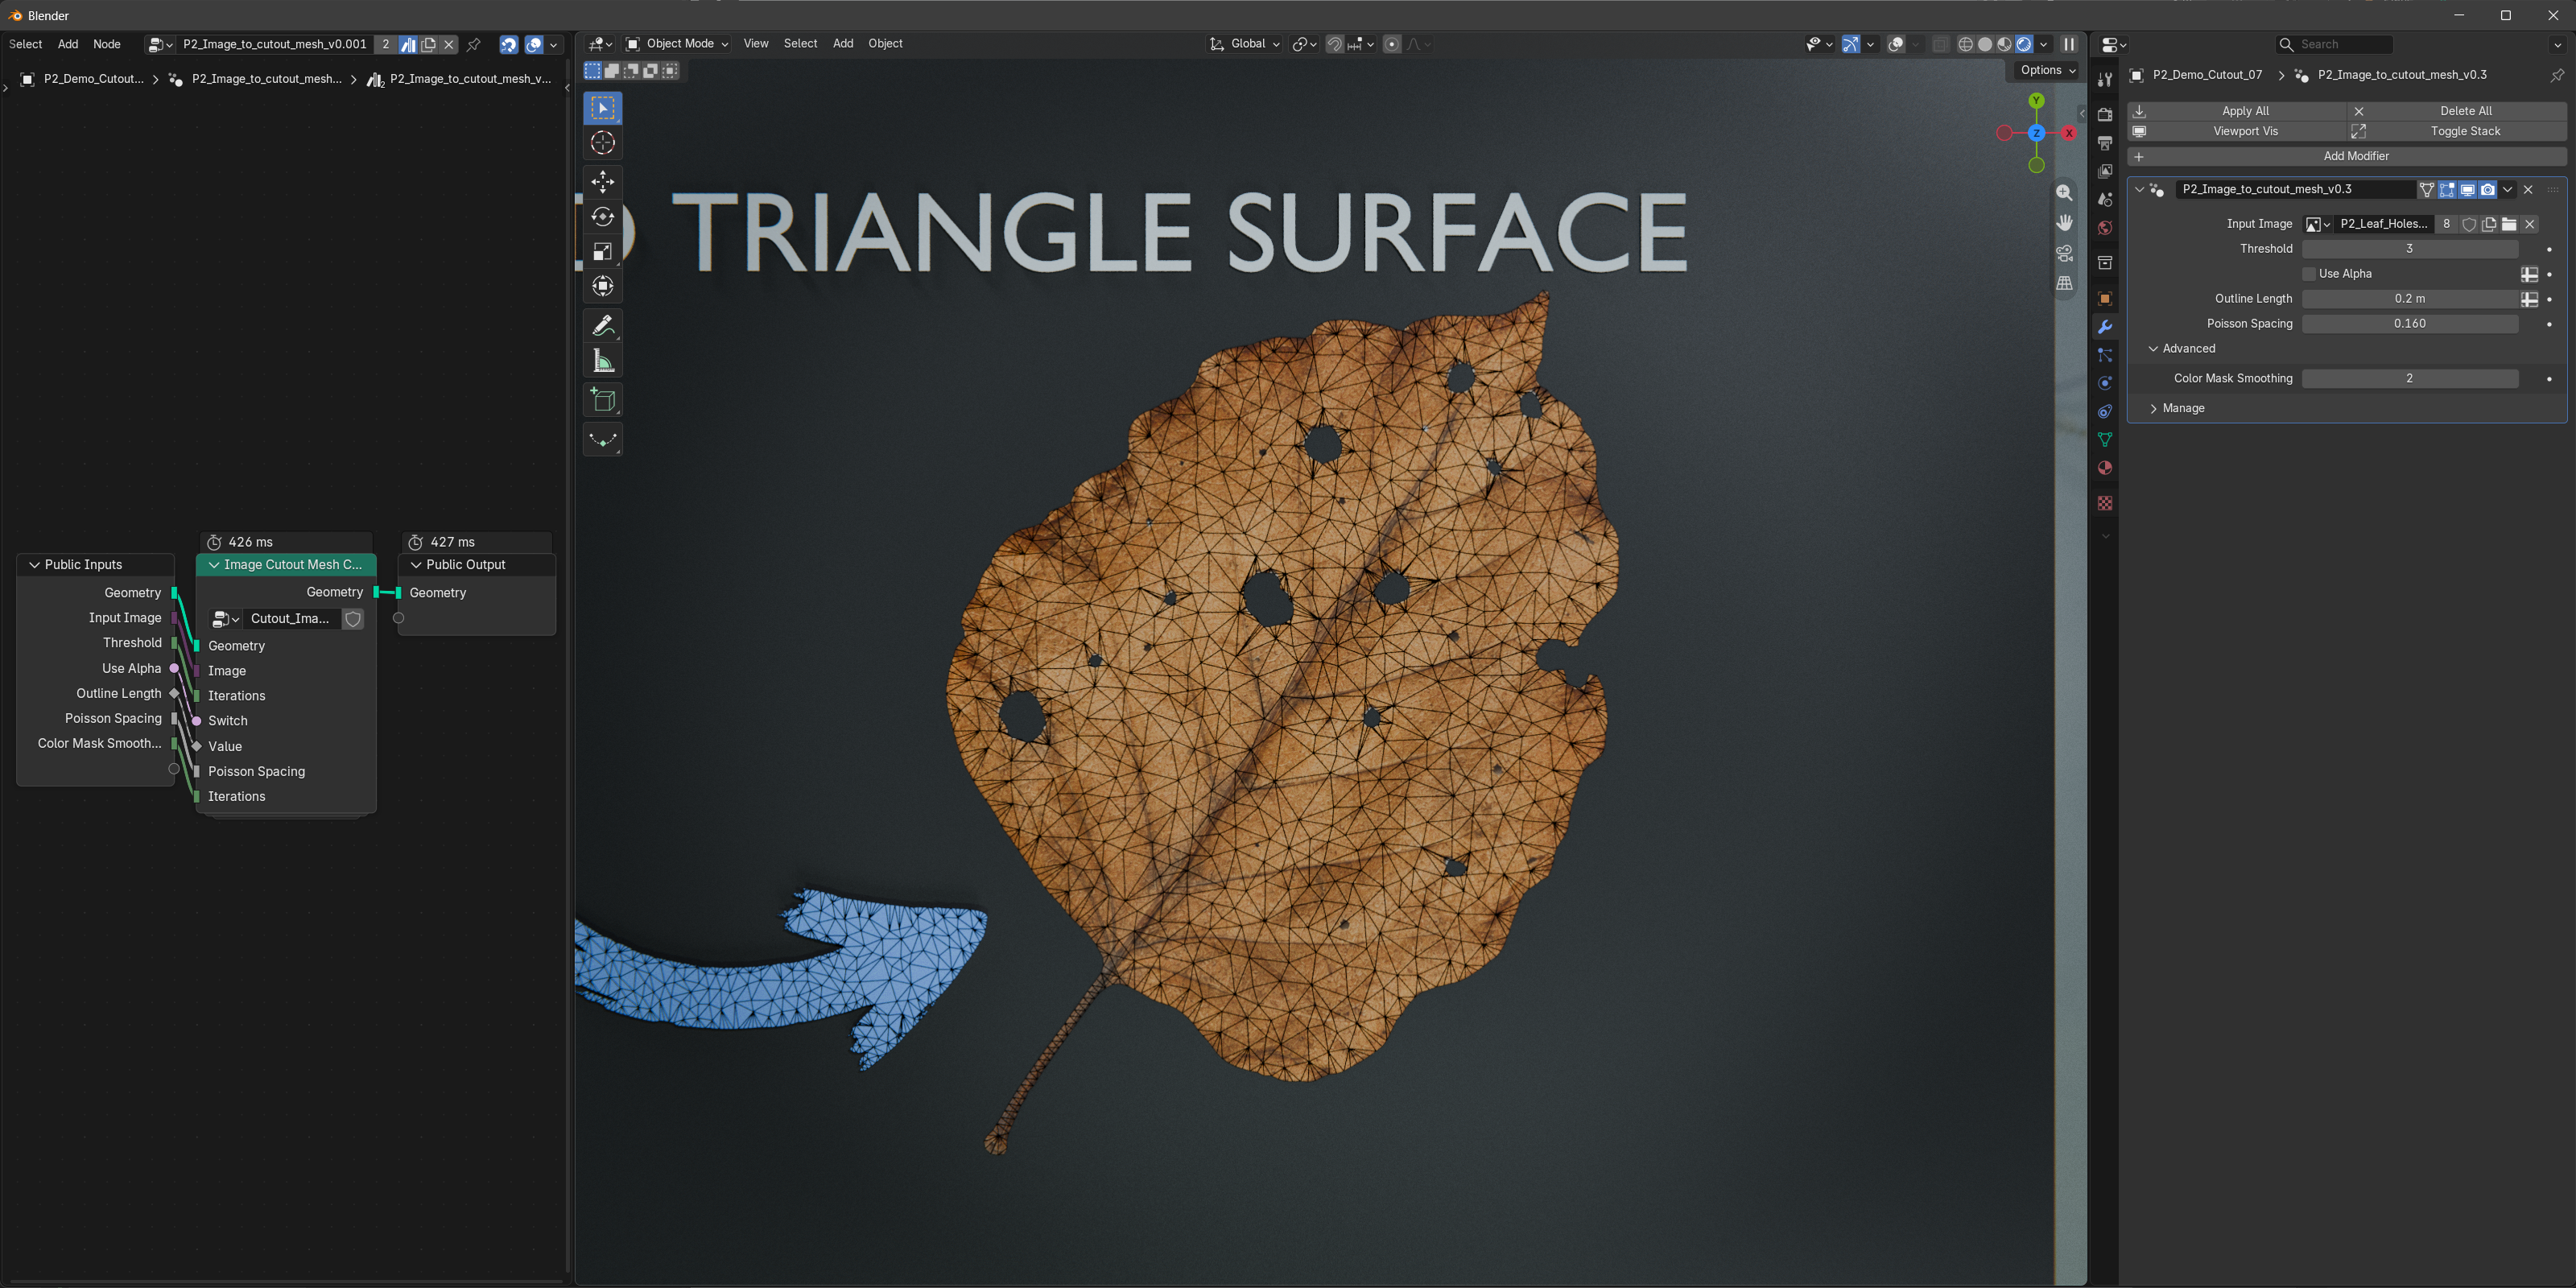Open the Render properties tab icon
Image resolution: width=2576 pixels, height=1288 pixels.
pyautogui.click(x=2105, y=115)
